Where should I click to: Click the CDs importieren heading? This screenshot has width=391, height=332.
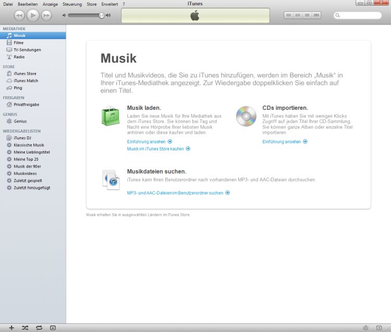coord(285,108)
